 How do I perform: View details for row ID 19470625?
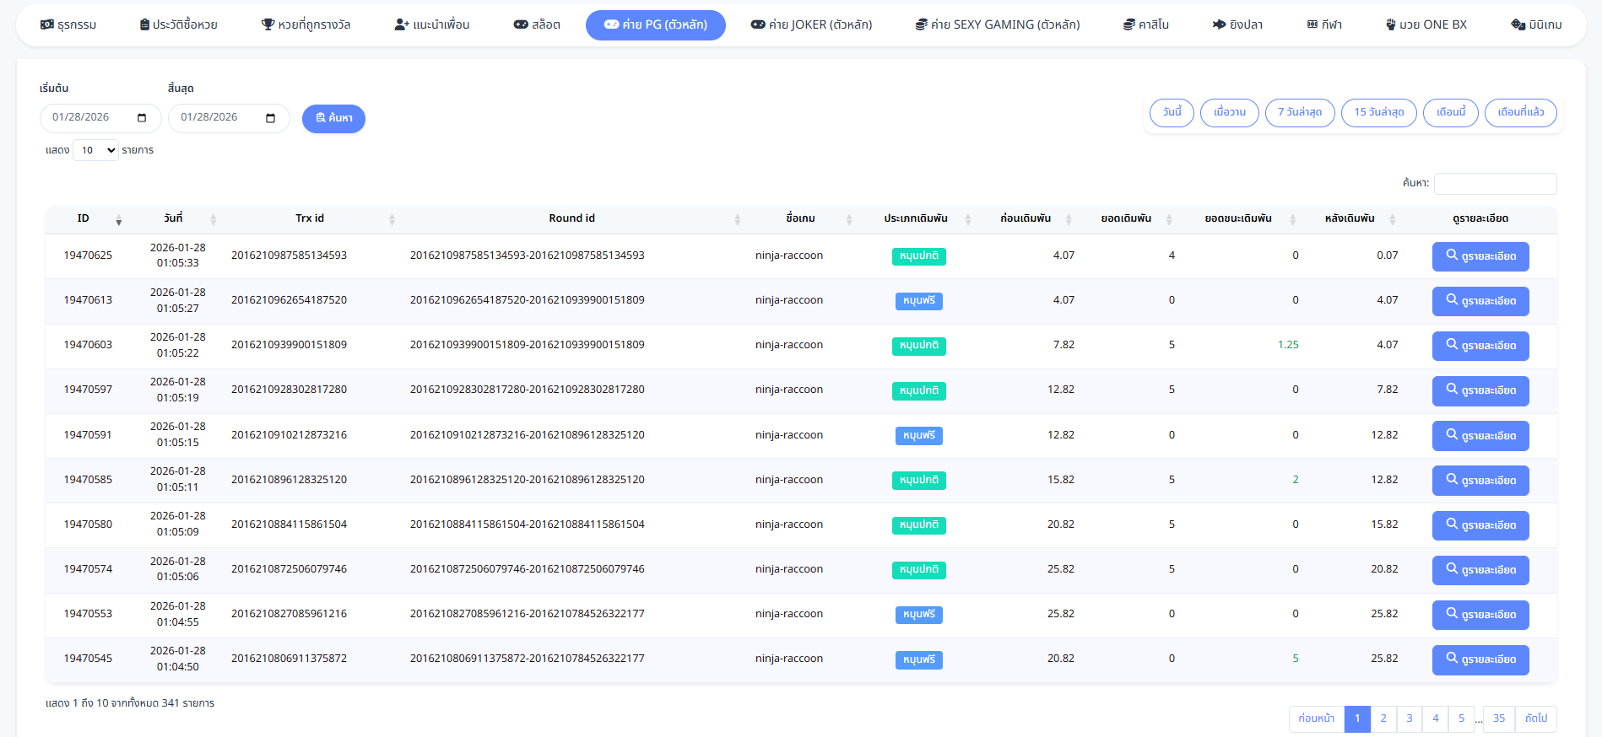pos(1480,256)
